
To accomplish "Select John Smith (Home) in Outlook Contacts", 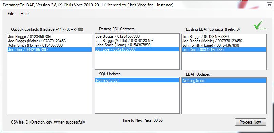I will click(50, 45).
